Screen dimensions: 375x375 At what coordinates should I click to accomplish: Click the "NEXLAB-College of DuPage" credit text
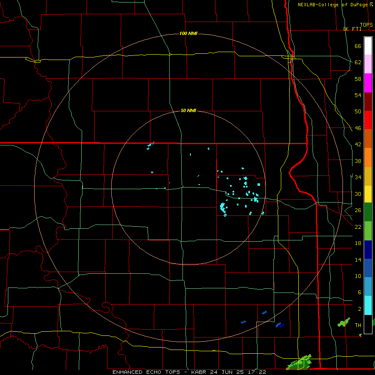point(332,5)
